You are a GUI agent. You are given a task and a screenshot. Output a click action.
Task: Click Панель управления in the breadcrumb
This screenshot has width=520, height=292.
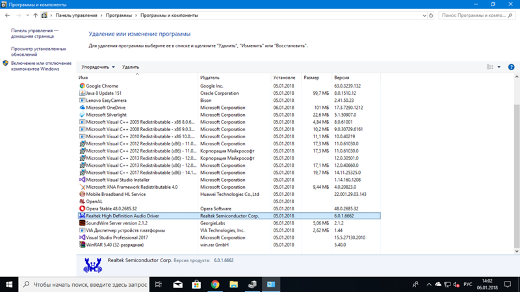click(76, 15)
